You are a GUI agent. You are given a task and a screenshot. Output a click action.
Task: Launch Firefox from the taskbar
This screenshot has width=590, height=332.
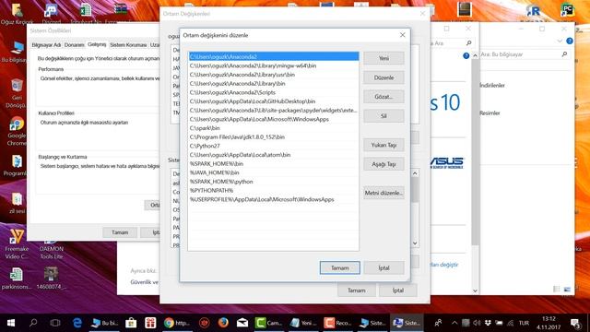[223, 323]
